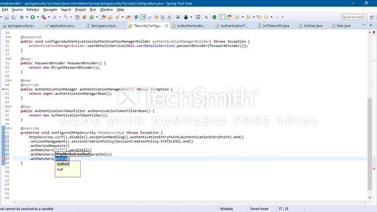The width and height of the screenshot is (377, 212).
Task: Switch to the application.pro... tab
Action: coord(60,26)
